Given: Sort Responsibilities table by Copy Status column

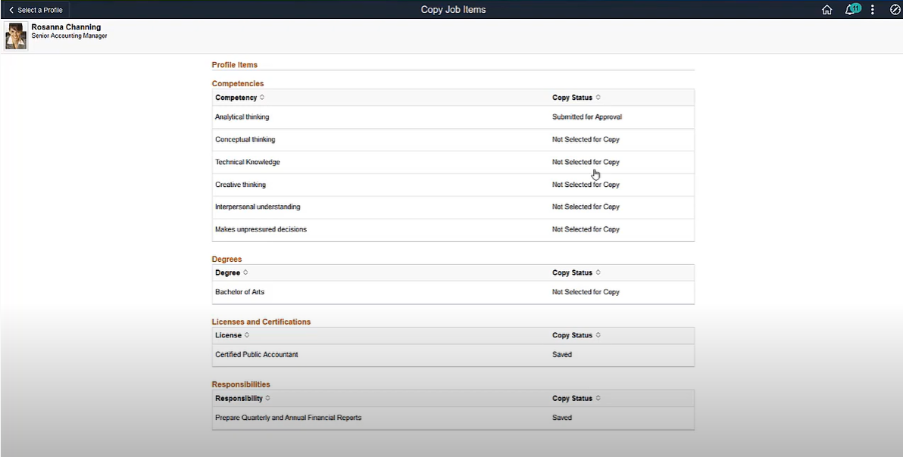Looking at the screenshot, I should 576,399.
